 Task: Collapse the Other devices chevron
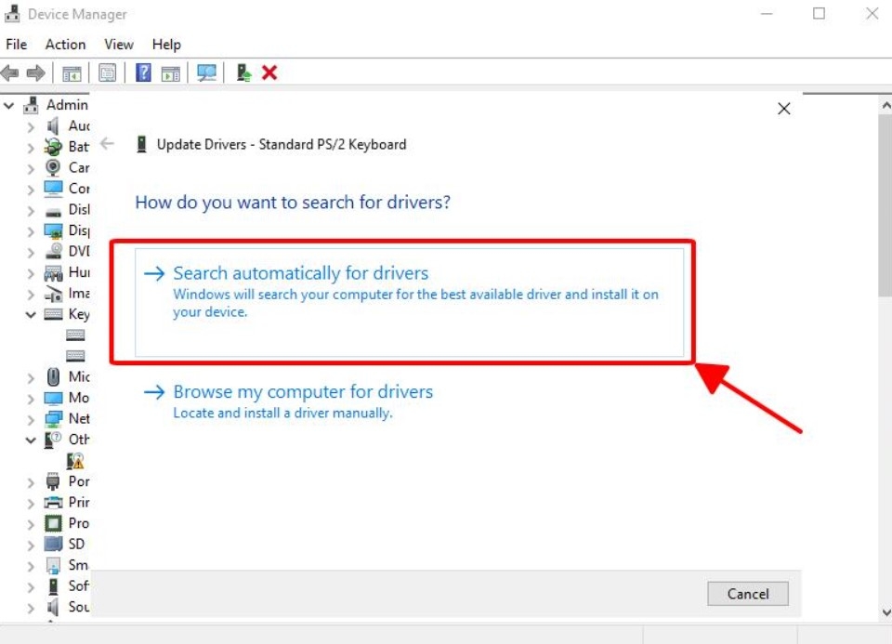click(x=31, y=440)
